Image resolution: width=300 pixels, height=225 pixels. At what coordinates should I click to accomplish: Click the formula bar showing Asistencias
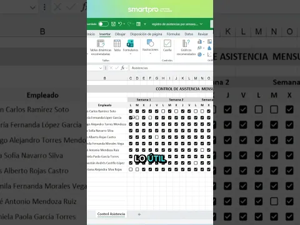(171, 68)
